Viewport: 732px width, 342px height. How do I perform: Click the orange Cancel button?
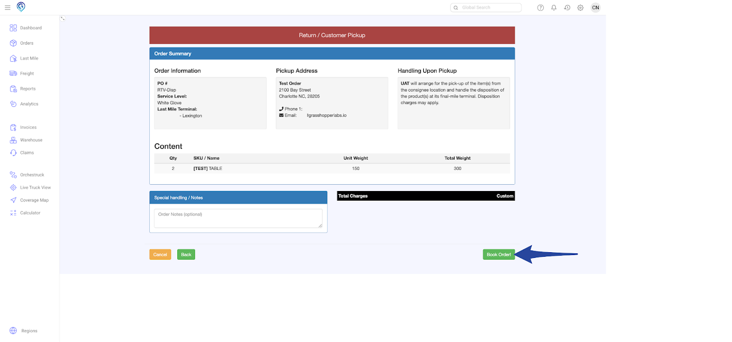click(x=160, y=254)
